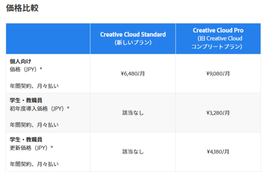Click 年間契約、月々払い under 初年度導入価格
The height and width of the screenshot is (174, 264).
34,125
